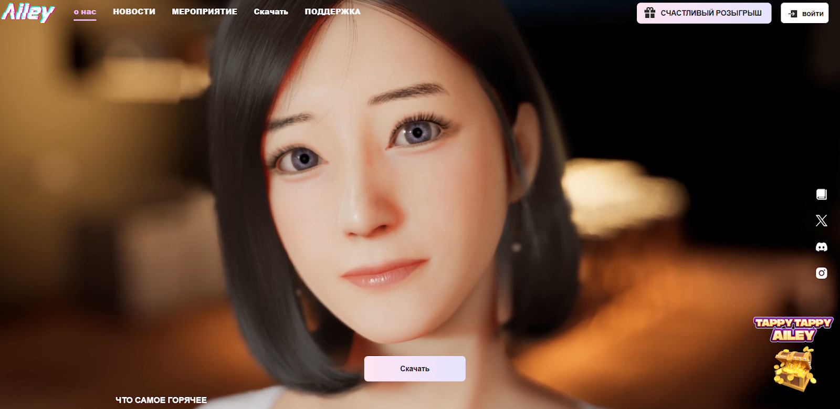
Task: Open the Instagram social link
Action: tap(822, 273)
